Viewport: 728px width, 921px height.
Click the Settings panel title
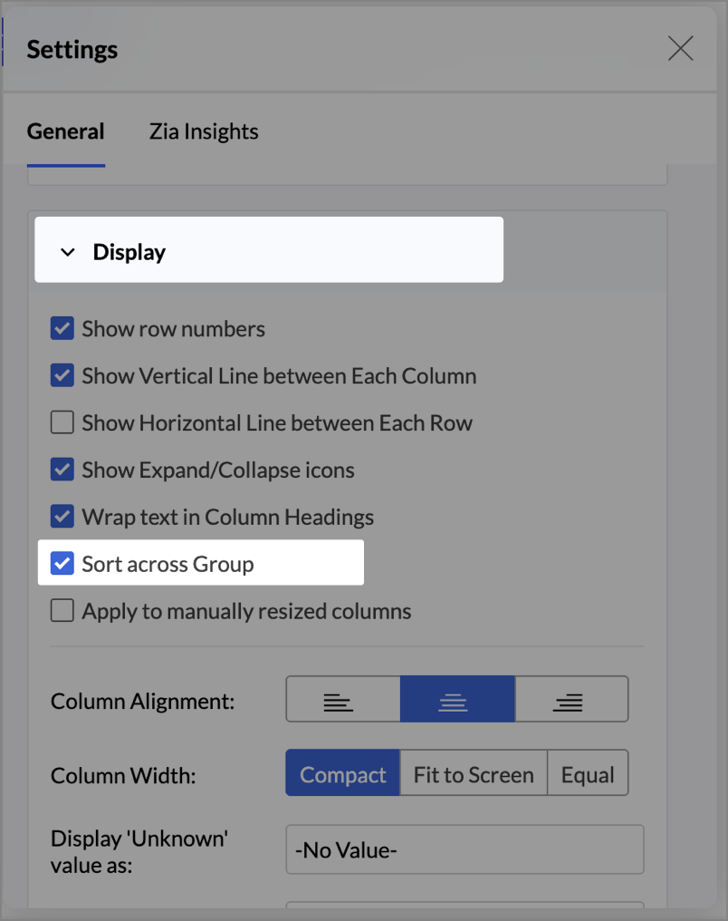tap(72, 49)
